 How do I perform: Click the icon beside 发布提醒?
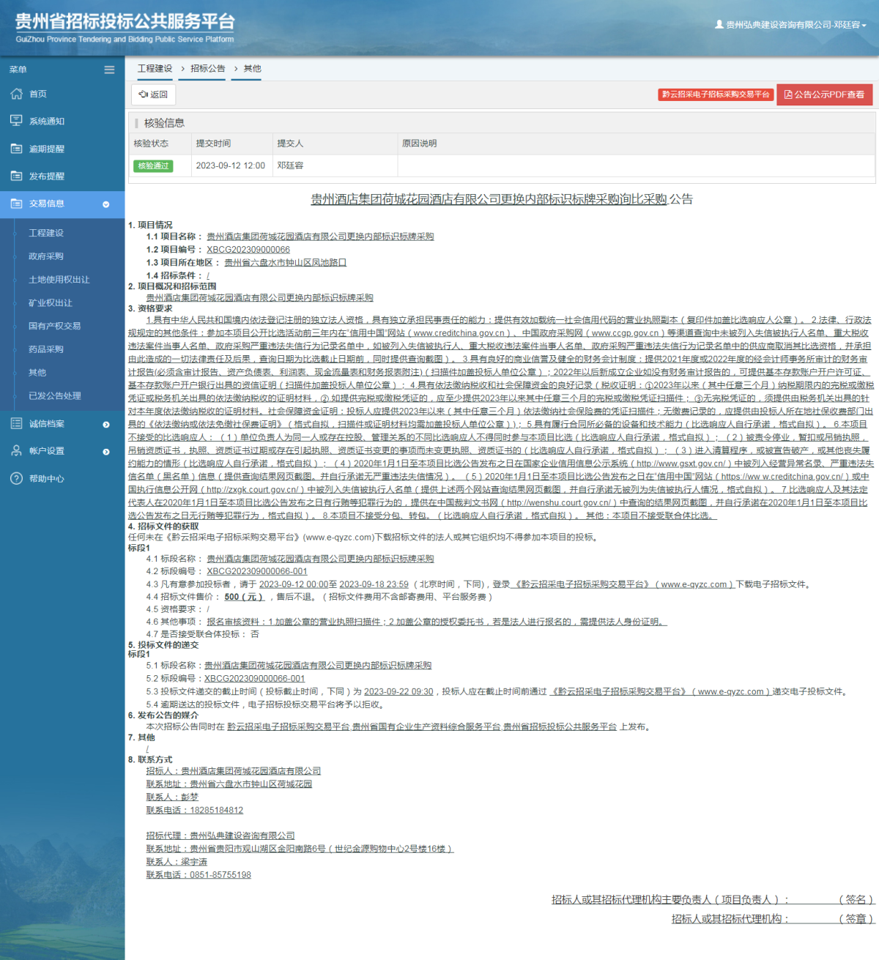16,176
